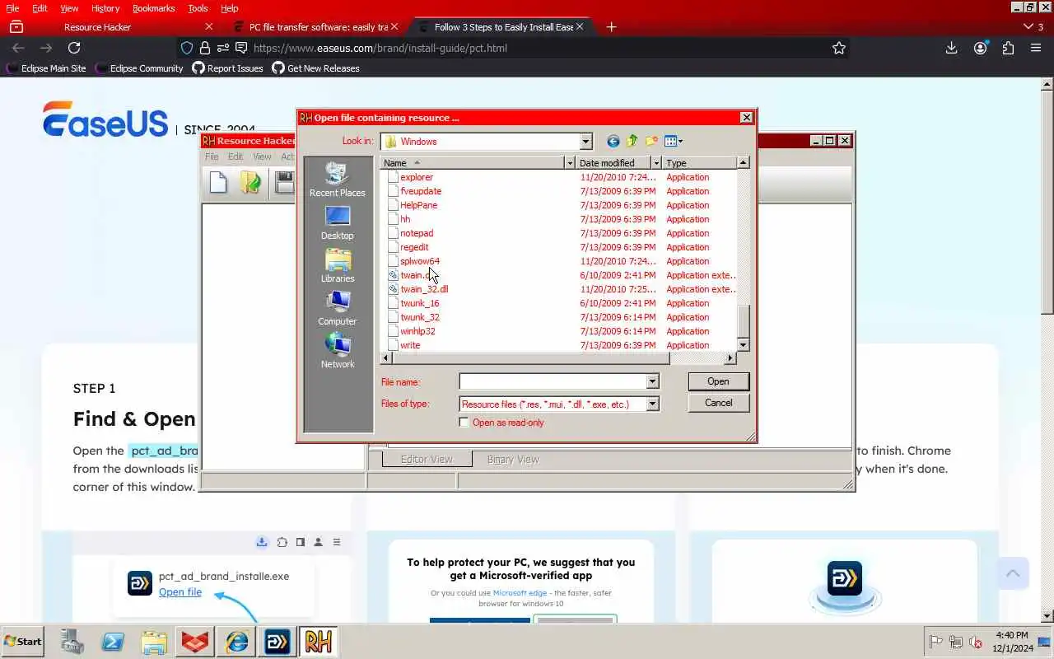
Task: Click the muted volume icon in system tray
Action: coord(976,642)
